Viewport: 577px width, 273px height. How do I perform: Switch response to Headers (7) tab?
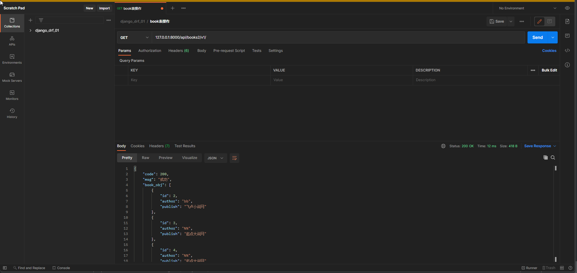point(159,146)
